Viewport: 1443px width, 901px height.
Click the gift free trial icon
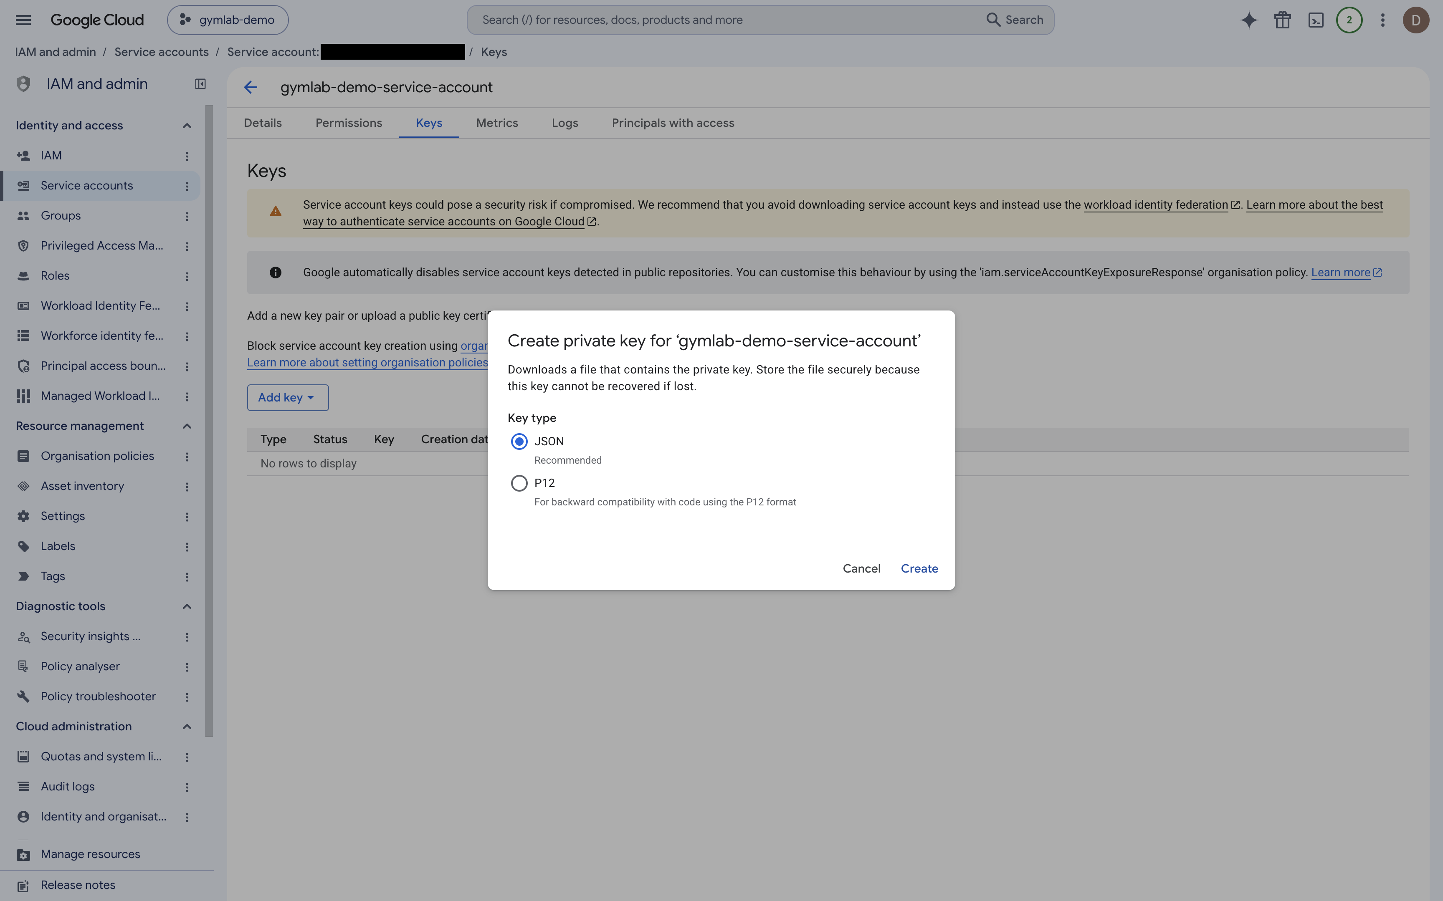[x=1282, y=20]
